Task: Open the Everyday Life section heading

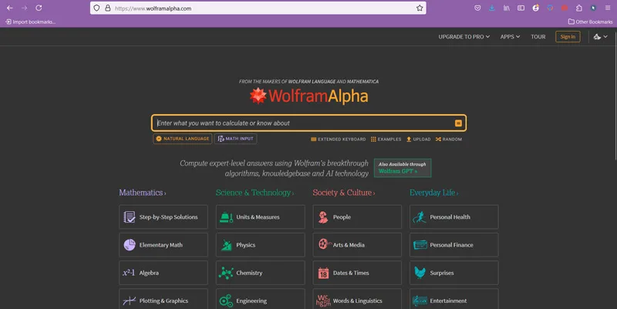Action: coord(433,193)
